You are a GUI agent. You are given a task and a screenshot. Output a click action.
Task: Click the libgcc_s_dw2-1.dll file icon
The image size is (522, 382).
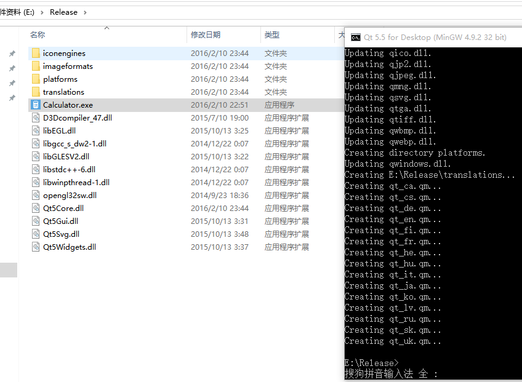(36, 144)
